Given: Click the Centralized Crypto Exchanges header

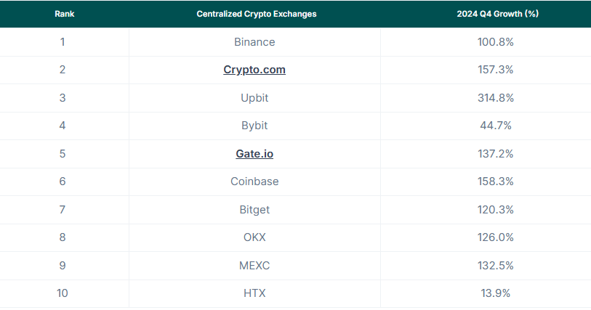Looking at the screenshot, I should [x=257, y=14].
